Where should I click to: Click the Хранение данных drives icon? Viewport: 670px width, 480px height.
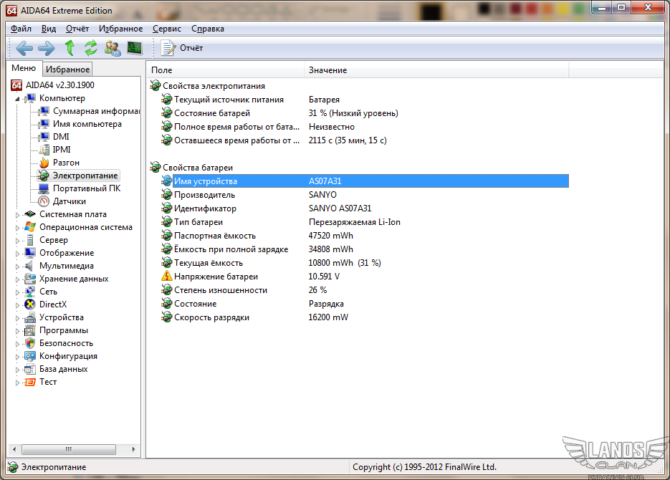click(x=30, y=279)
